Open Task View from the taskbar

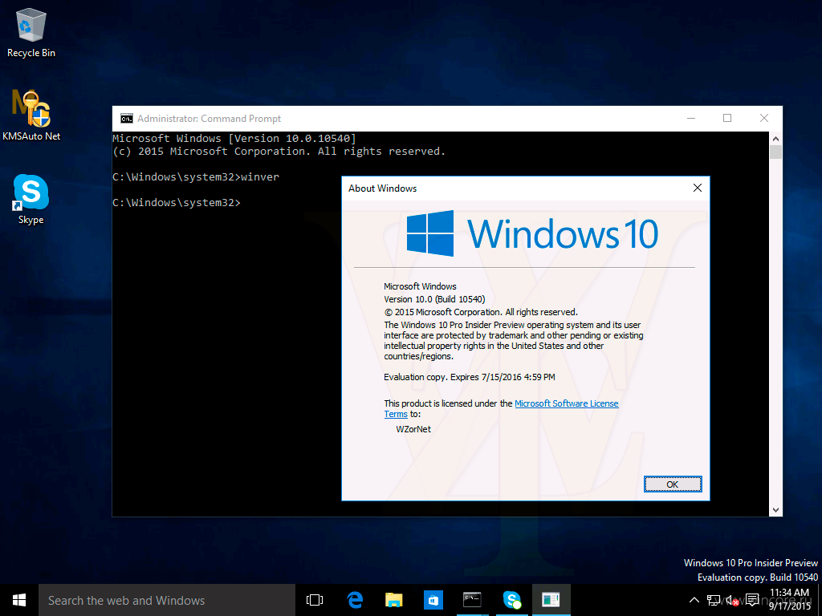(315, 600)
